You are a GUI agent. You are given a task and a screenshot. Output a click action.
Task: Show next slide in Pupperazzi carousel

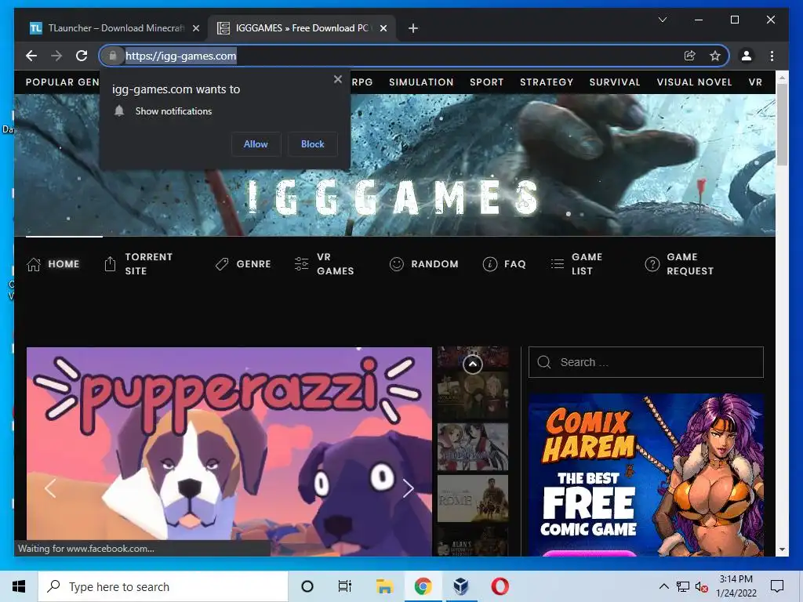point(408,488)
